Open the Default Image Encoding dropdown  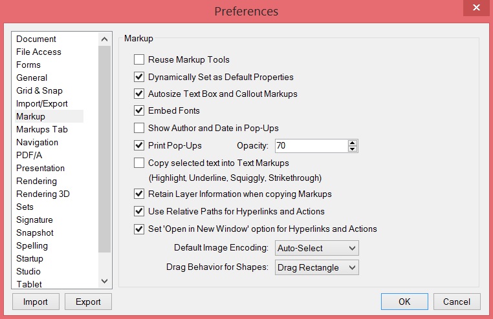coord(316,248)
